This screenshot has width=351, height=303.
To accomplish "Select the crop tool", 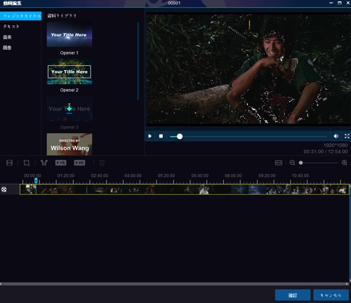I will point(27,163).
